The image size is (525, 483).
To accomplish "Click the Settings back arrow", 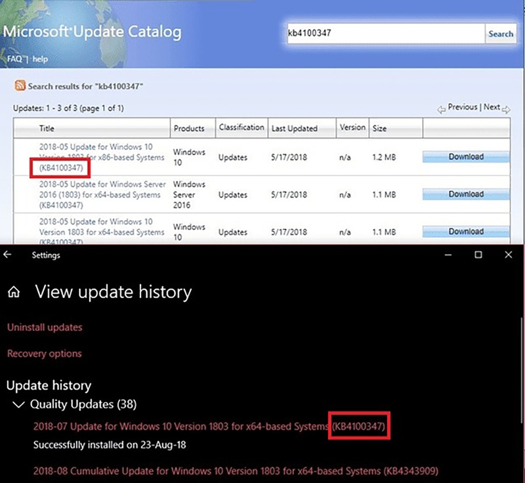I will click(7, 255).
